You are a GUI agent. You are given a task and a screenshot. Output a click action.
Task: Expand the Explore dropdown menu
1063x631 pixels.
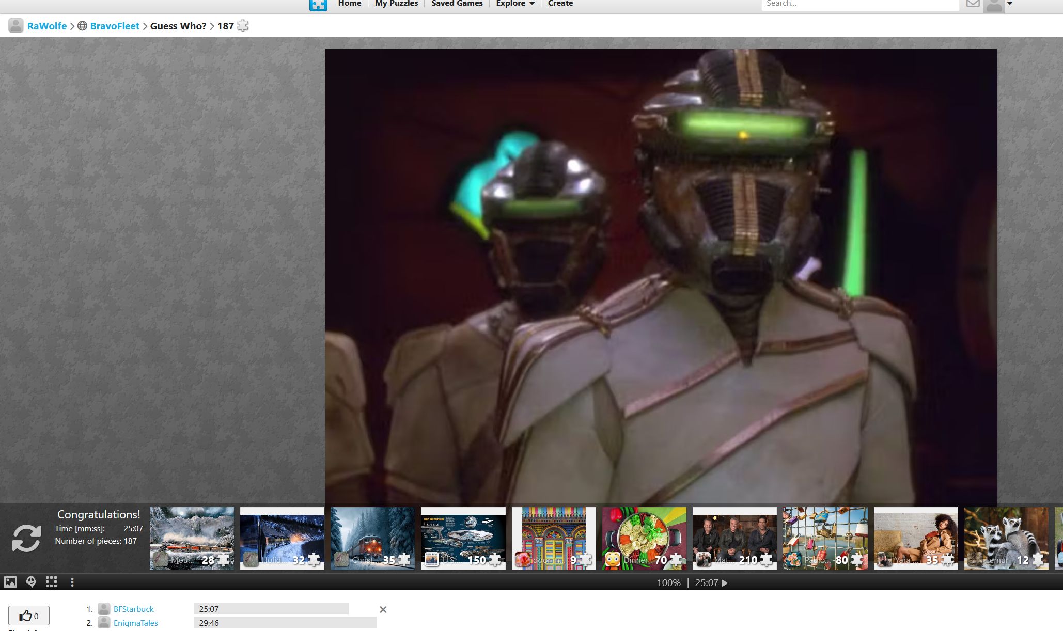(x=515, y=4)
